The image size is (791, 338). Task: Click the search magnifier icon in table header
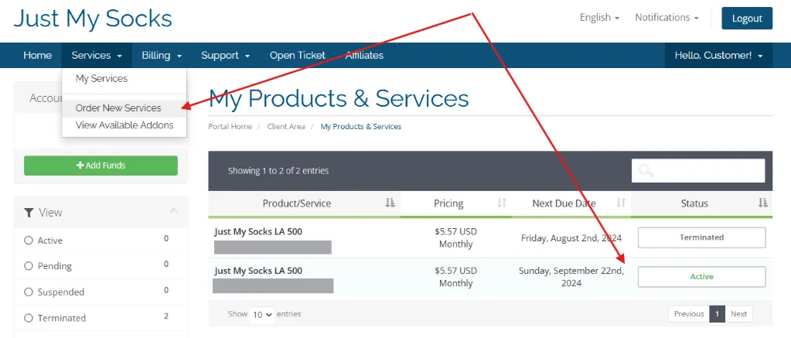coord(646,170)
